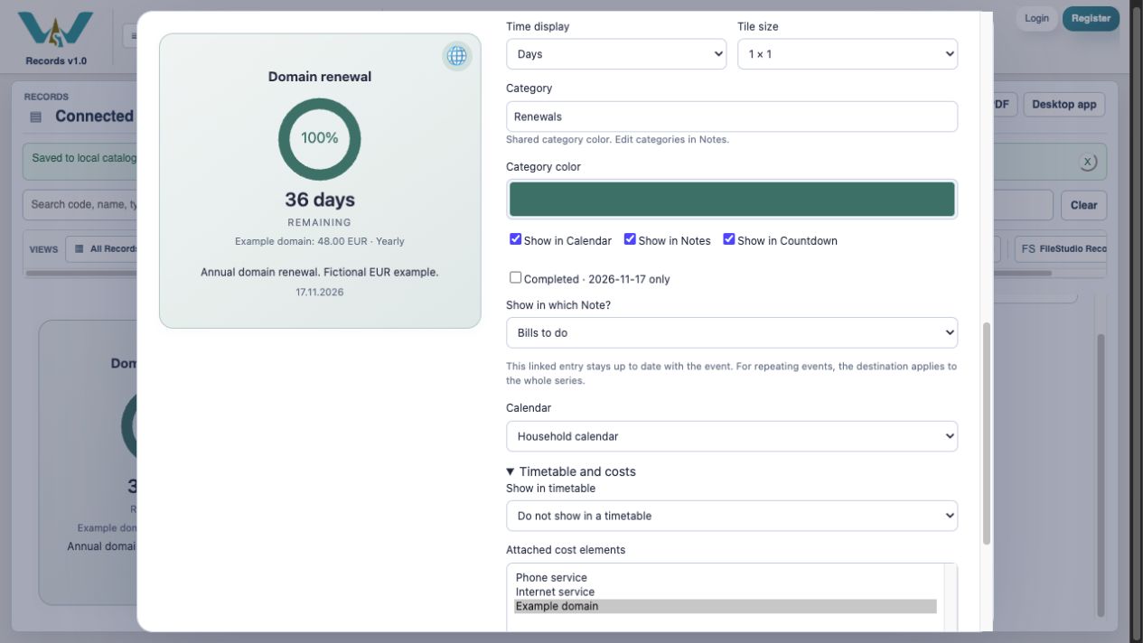
Task: Click the Domain renewal preview tile
Action: pos(320,181)
